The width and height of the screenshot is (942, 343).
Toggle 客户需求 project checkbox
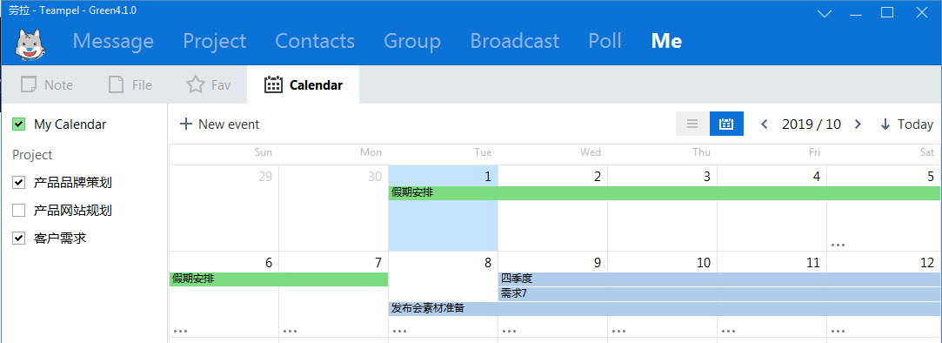coord(18,239)
